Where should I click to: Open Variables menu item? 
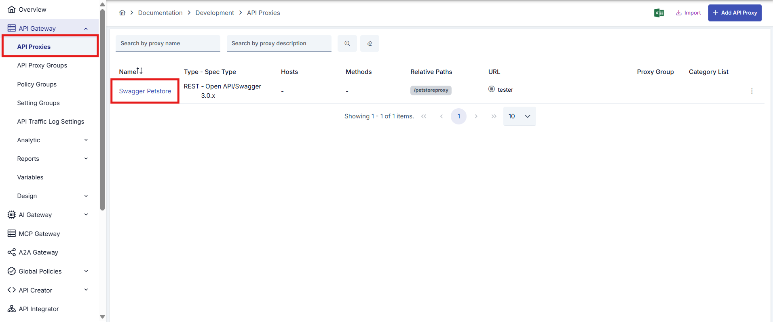pyautogui.click(x=30, y=177)
